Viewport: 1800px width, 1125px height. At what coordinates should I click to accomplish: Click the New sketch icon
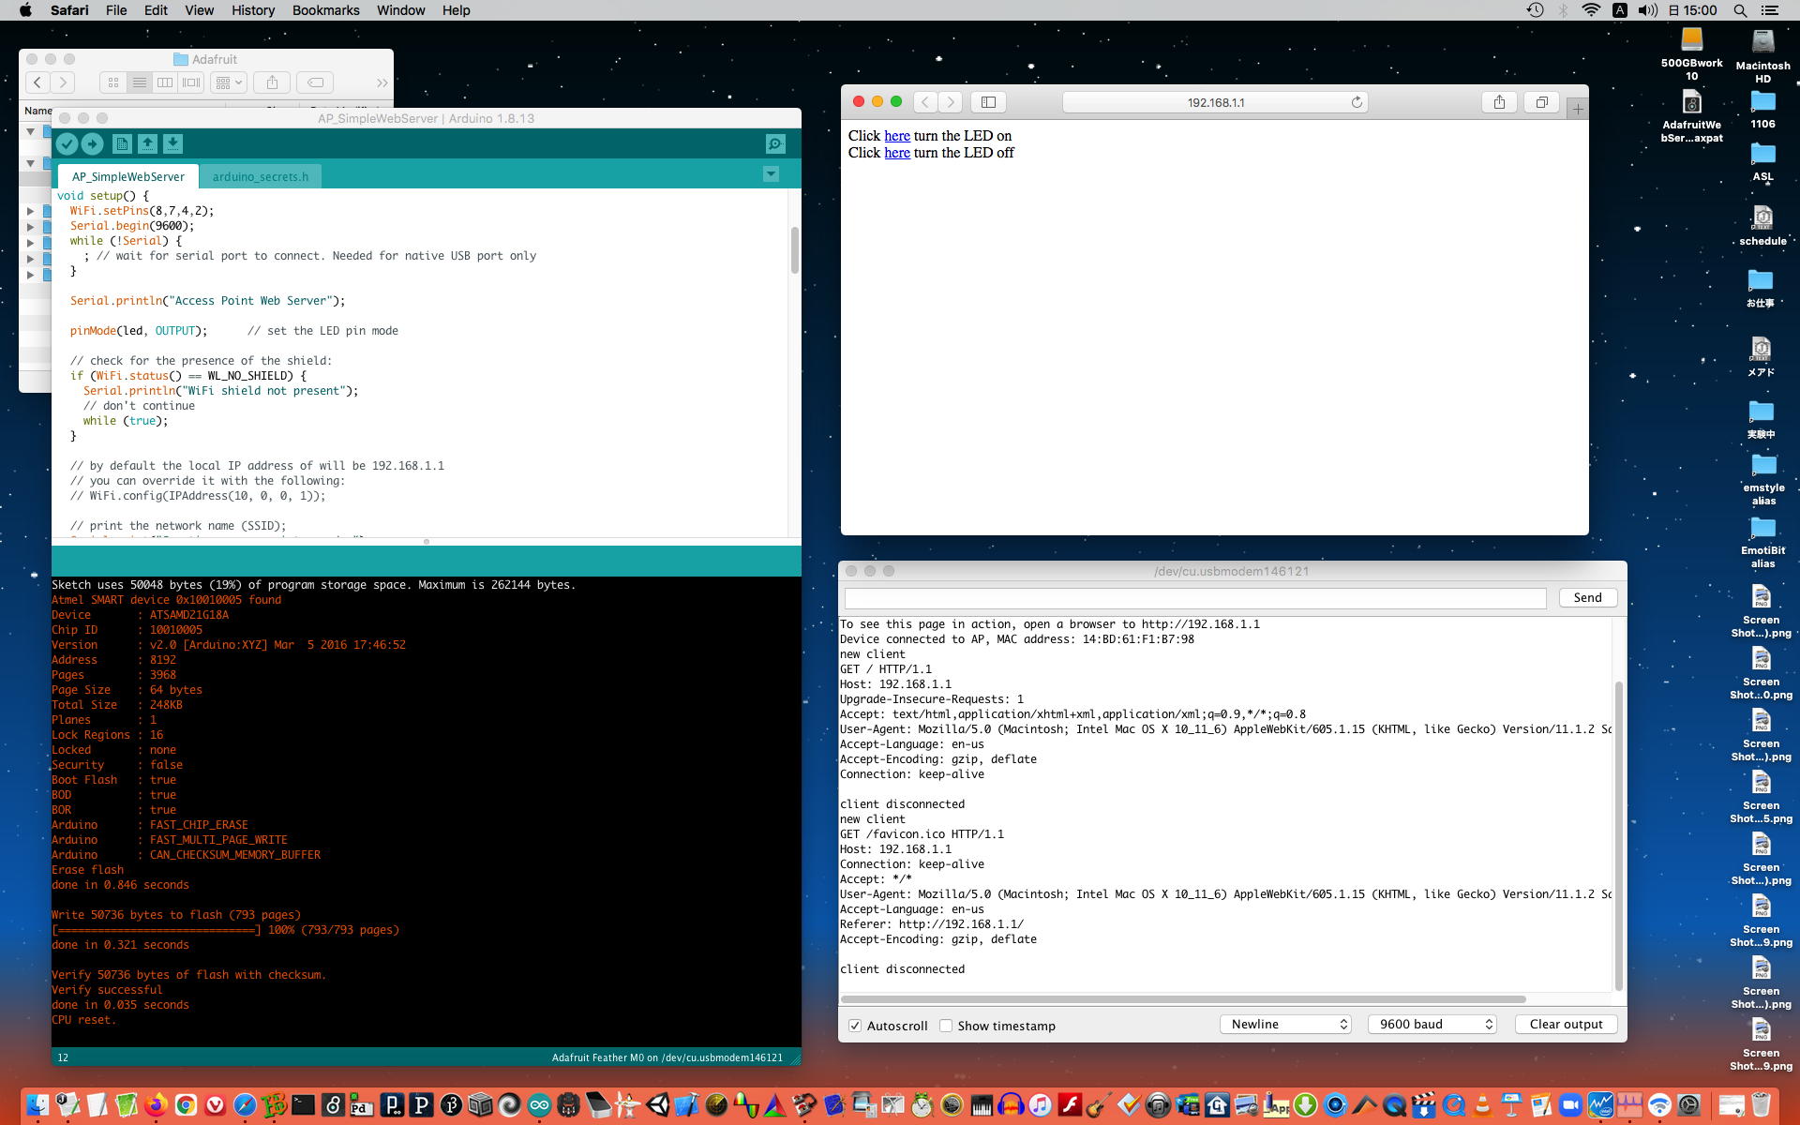coord(121,143)
